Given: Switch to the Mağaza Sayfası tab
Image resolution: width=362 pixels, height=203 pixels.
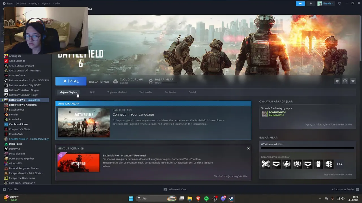Looking at the screenshot, I should (x=68, y=92).
